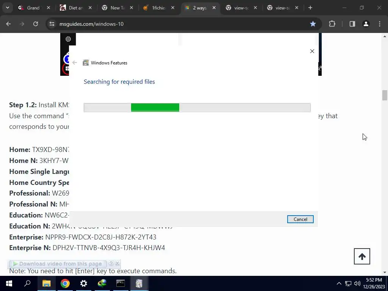
Task: Go back to the previous page
Action: [x=8, y=24]
